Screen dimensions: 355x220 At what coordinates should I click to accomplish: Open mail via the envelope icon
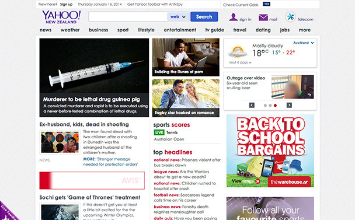(x=263, y=18)
